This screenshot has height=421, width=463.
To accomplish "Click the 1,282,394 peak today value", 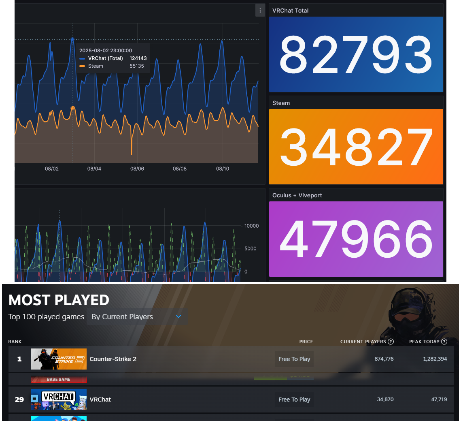I will (x=435, y=359).
